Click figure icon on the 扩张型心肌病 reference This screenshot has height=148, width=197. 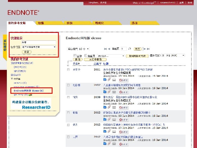click(114, 120)
